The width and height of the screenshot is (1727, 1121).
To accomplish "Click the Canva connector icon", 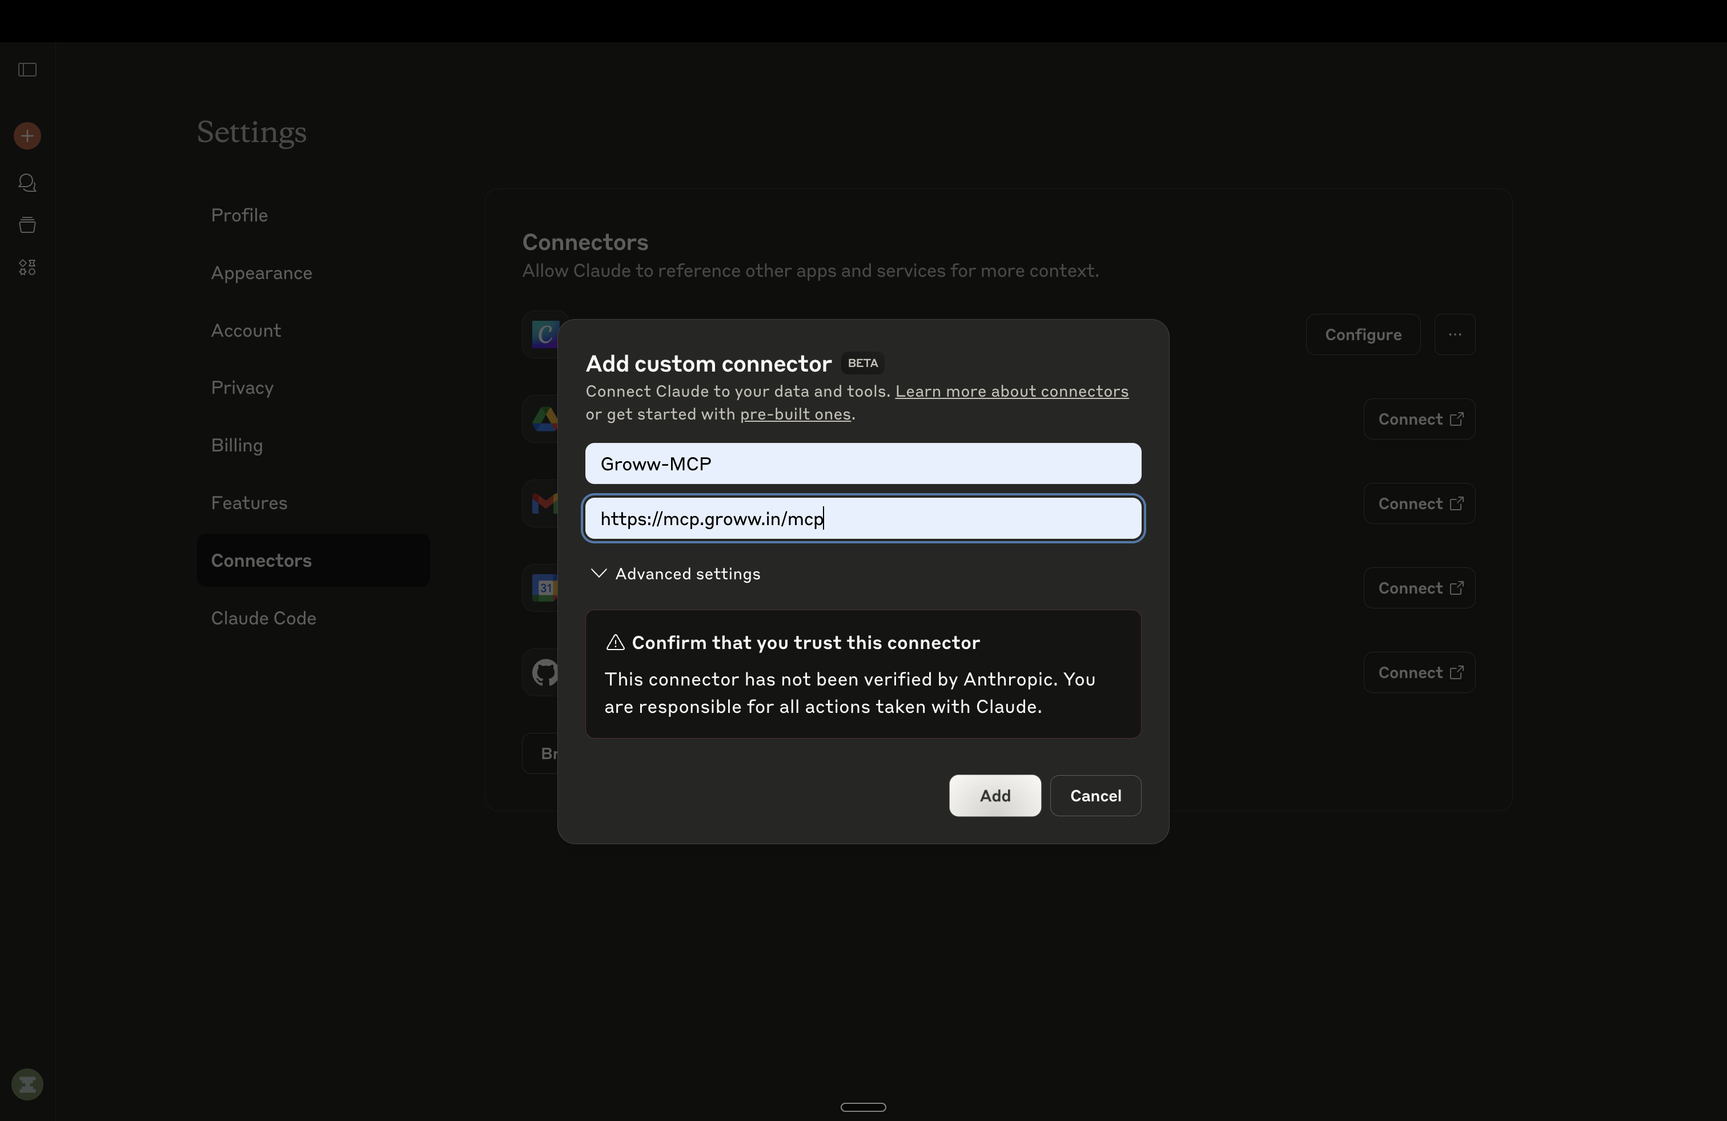I will 544,334.
